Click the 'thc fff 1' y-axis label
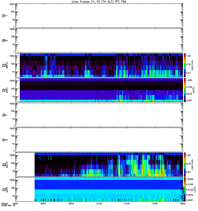The height and width of the screenshot is (211, 198). point(5,115)
